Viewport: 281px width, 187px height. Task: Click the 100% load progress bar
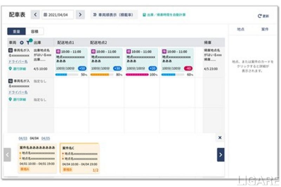tap(137, 75)
